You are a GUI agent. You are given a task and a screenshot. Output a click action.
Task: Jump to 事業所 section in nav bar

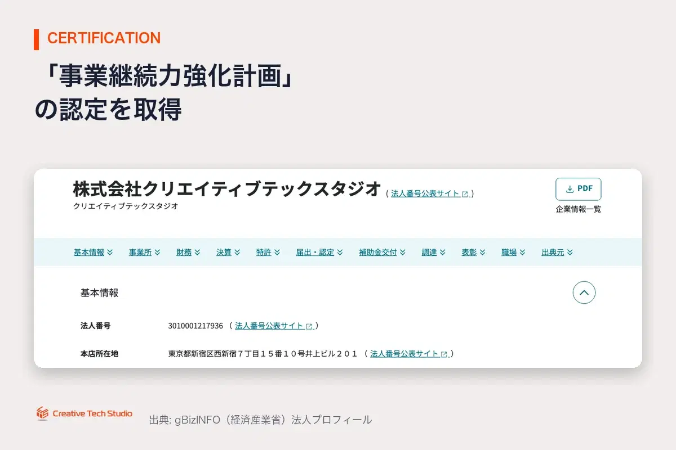coord(145,253)
